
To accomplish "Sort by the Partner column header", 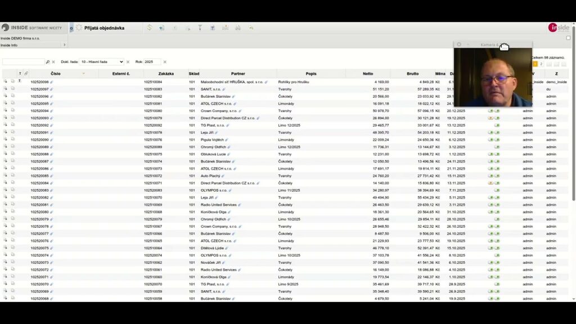I will point(237,74).
